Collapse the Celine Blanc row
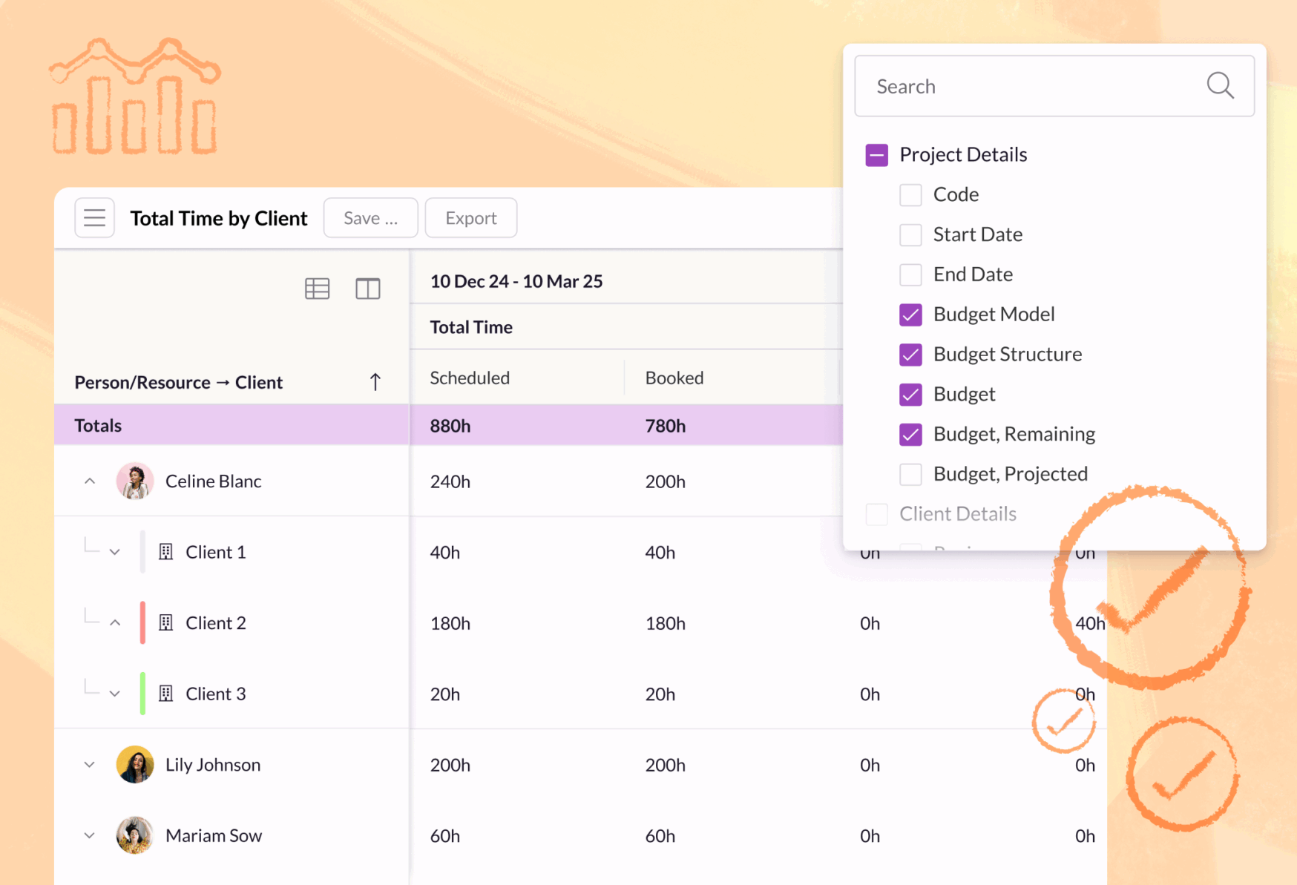Screen dimensions: 1297x885 point(90,481)
